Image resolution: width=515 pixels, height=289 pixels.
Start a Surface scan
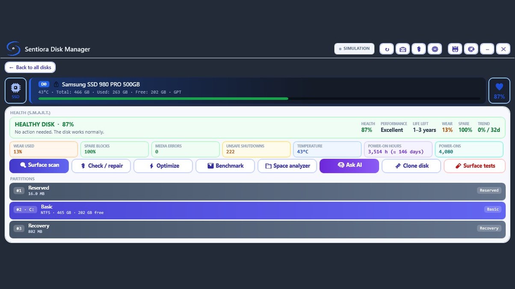click(39, 166)
